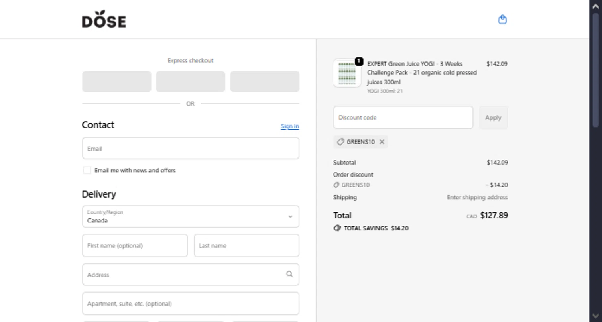Click the tag icon beside GREENS10 chip
The height and width of the screenshot is (322, 602).
[x=340, y=142]
